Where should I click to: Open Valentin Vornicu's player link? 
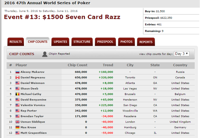[33, 105]
